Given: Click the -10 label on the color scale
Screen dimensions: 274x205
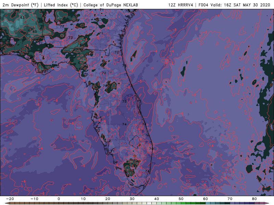Looking at the screenshot, I should click(x=34, y=199).
